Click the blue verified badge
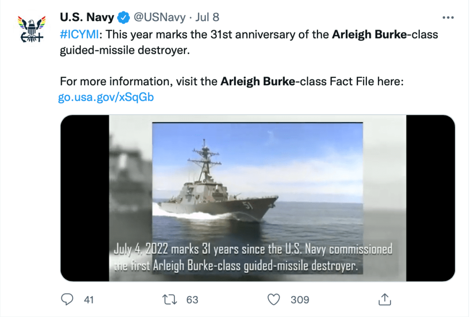 point(123,18)
